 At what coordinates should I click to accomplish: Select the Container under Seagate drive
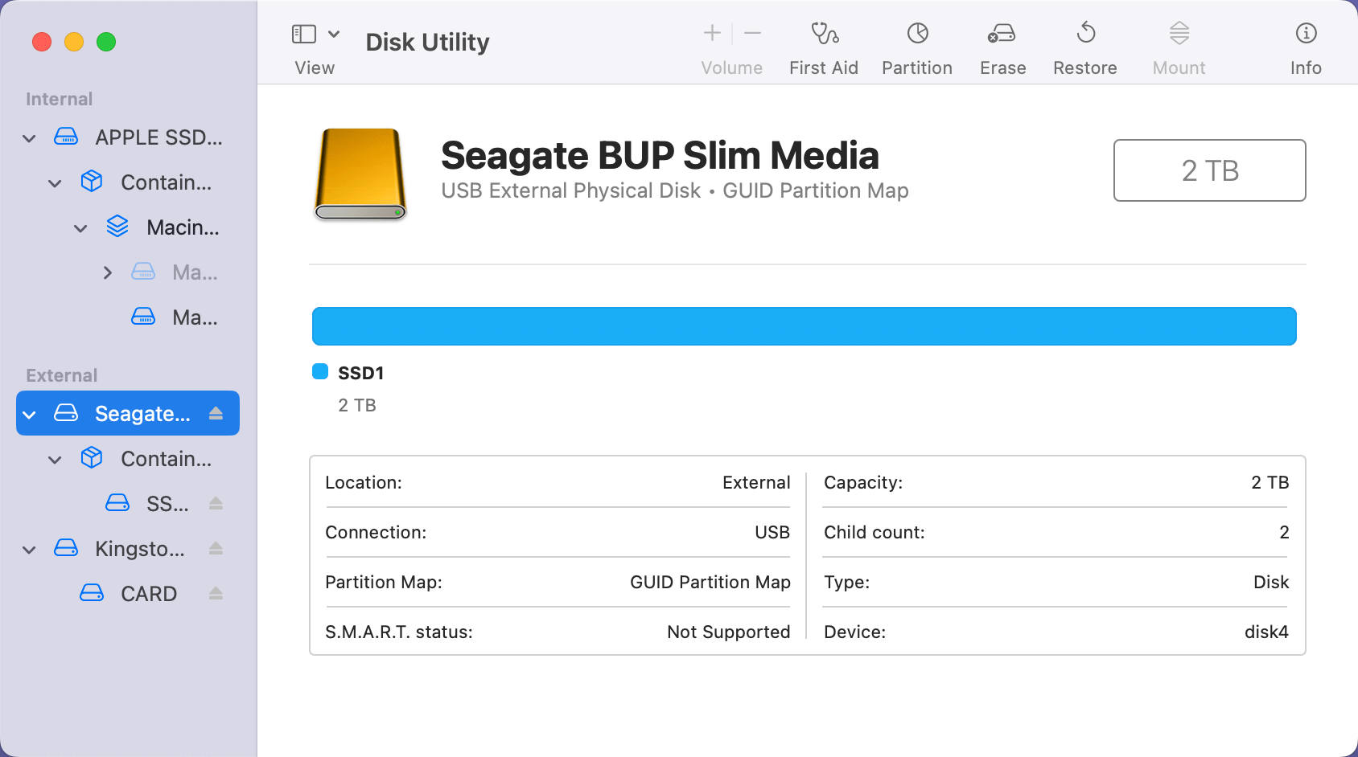pyautogui.click(x=167, y=458)
